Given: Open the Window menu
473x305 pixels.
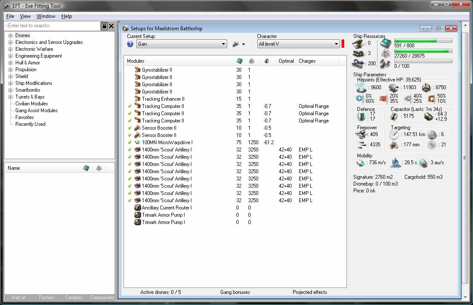Looking at the screenshot, I should pyautogui.click(x=46, y=16).
